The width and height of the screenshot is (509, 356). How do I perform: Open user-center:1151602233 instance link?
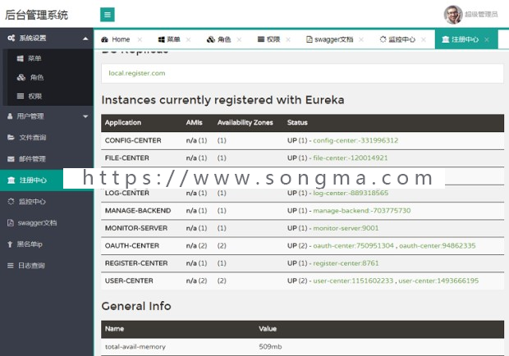point(353,281)
